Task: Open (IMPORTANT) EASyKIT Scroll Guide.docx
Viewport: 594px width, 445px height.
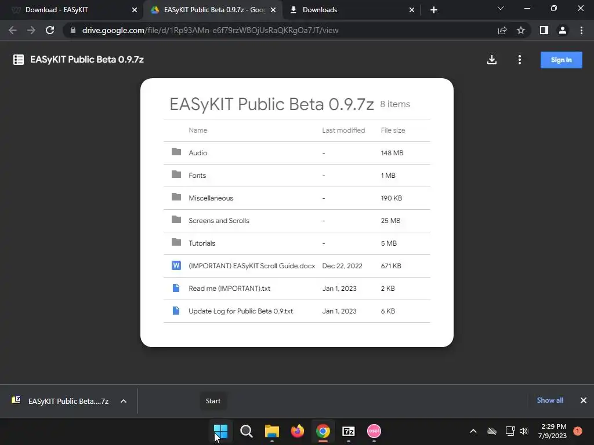Action: (252, 266)
